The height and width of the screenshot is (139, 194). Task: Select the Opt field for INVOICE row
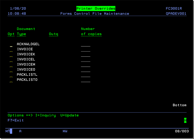(11, 51)
